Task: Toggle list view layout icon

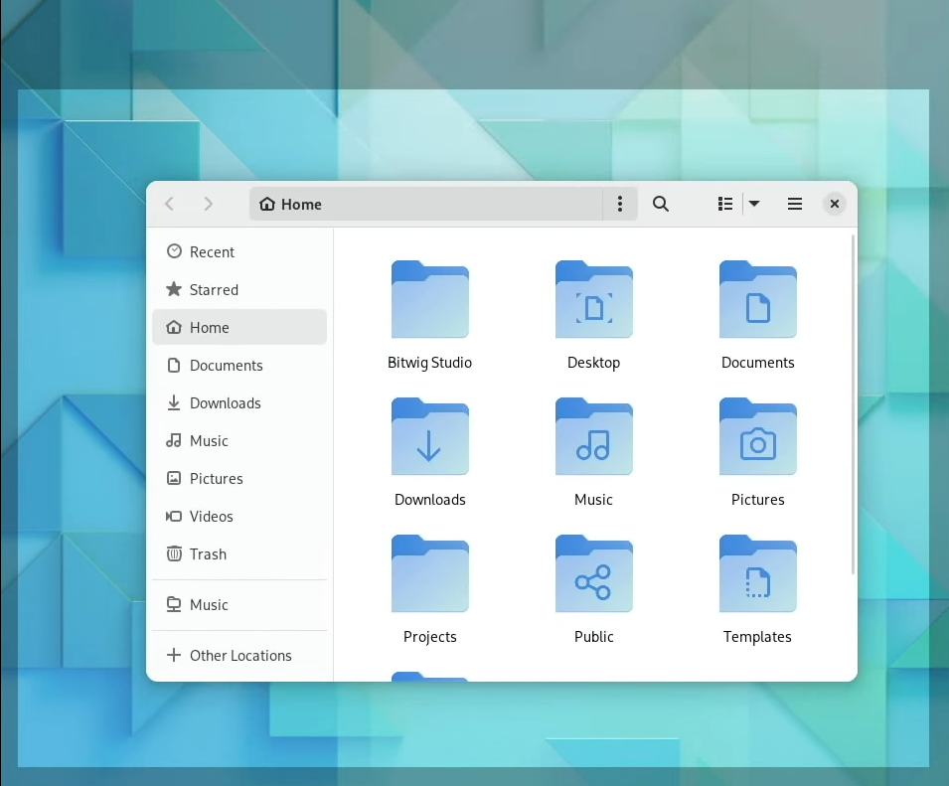Action: [x=725, y=204]
